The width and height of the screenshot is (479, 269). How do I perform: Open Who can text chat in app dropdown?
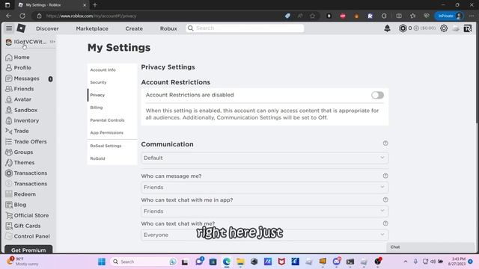264,211
